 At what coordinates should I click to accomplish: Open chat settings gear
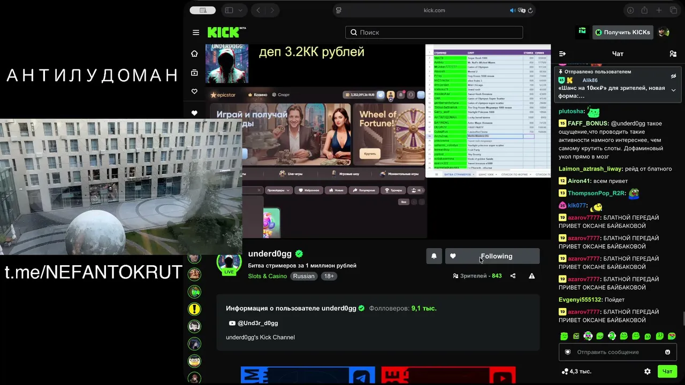[648, 371]
